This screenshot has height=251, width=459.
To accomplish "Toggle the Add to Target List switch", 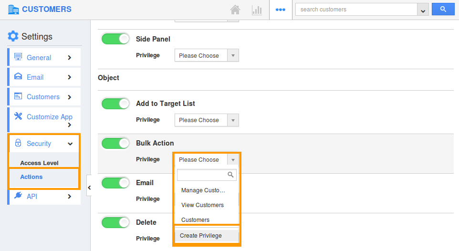I will coord(115,104).
